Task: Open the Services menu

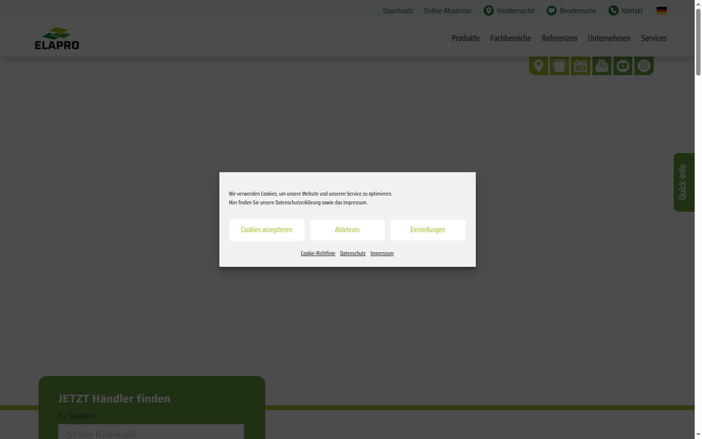Action: click(654, 38)
